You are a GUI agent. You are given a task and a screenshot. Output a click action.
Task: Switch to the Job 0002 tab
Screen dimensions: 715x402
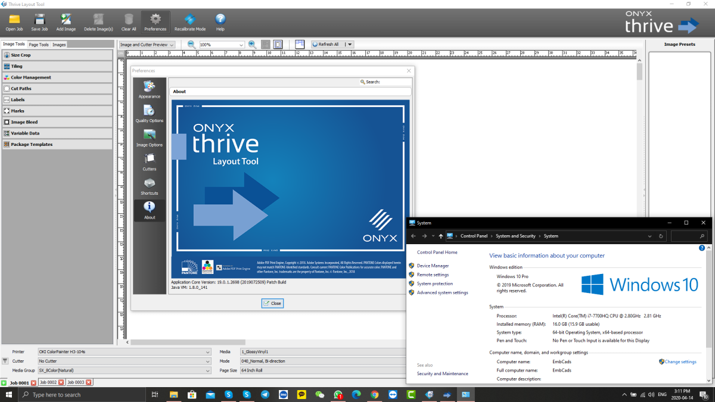point(48,382)
